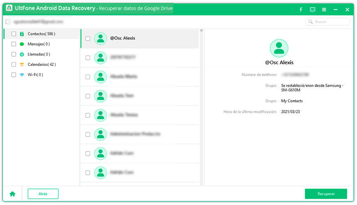This screenshot has width=357, height=205.
Task: Click avatar of @Osc Alexis in list
Action: point(100,39)
